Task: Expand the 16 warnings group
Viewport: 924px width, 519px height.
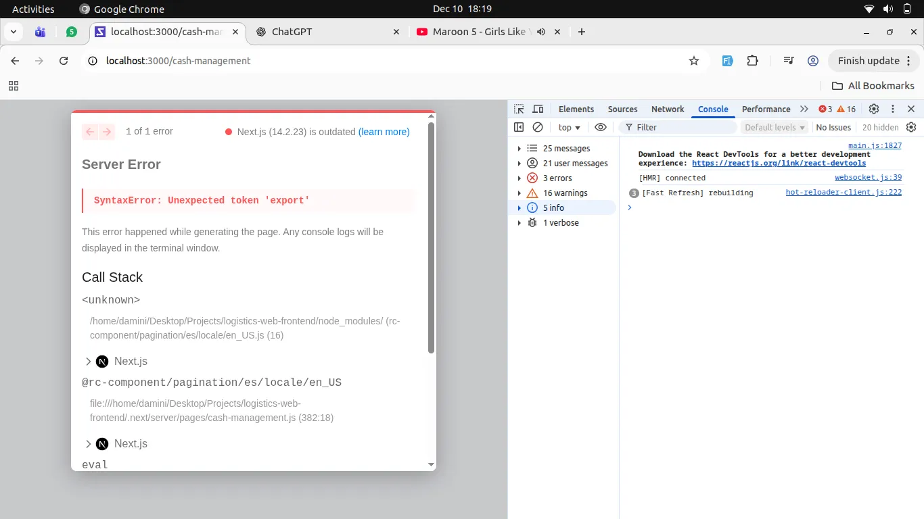Action: 519,193
